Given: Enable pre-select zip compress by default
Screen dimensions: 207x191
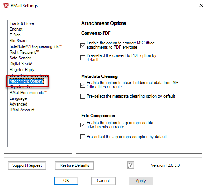Looking at the screenshot, I should (83, 137).
